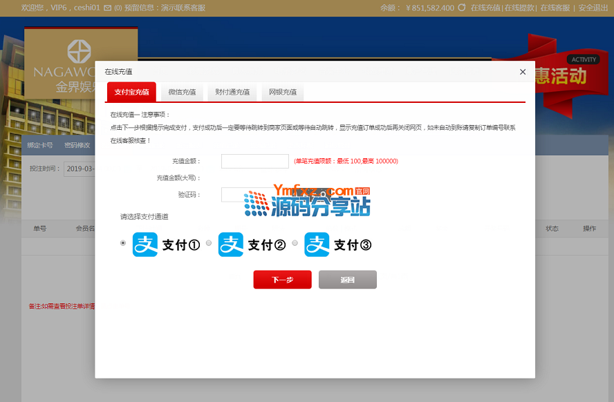Select the 支付① channel radio button
Screen dimensions: 614x402
[x=123, y=243]
